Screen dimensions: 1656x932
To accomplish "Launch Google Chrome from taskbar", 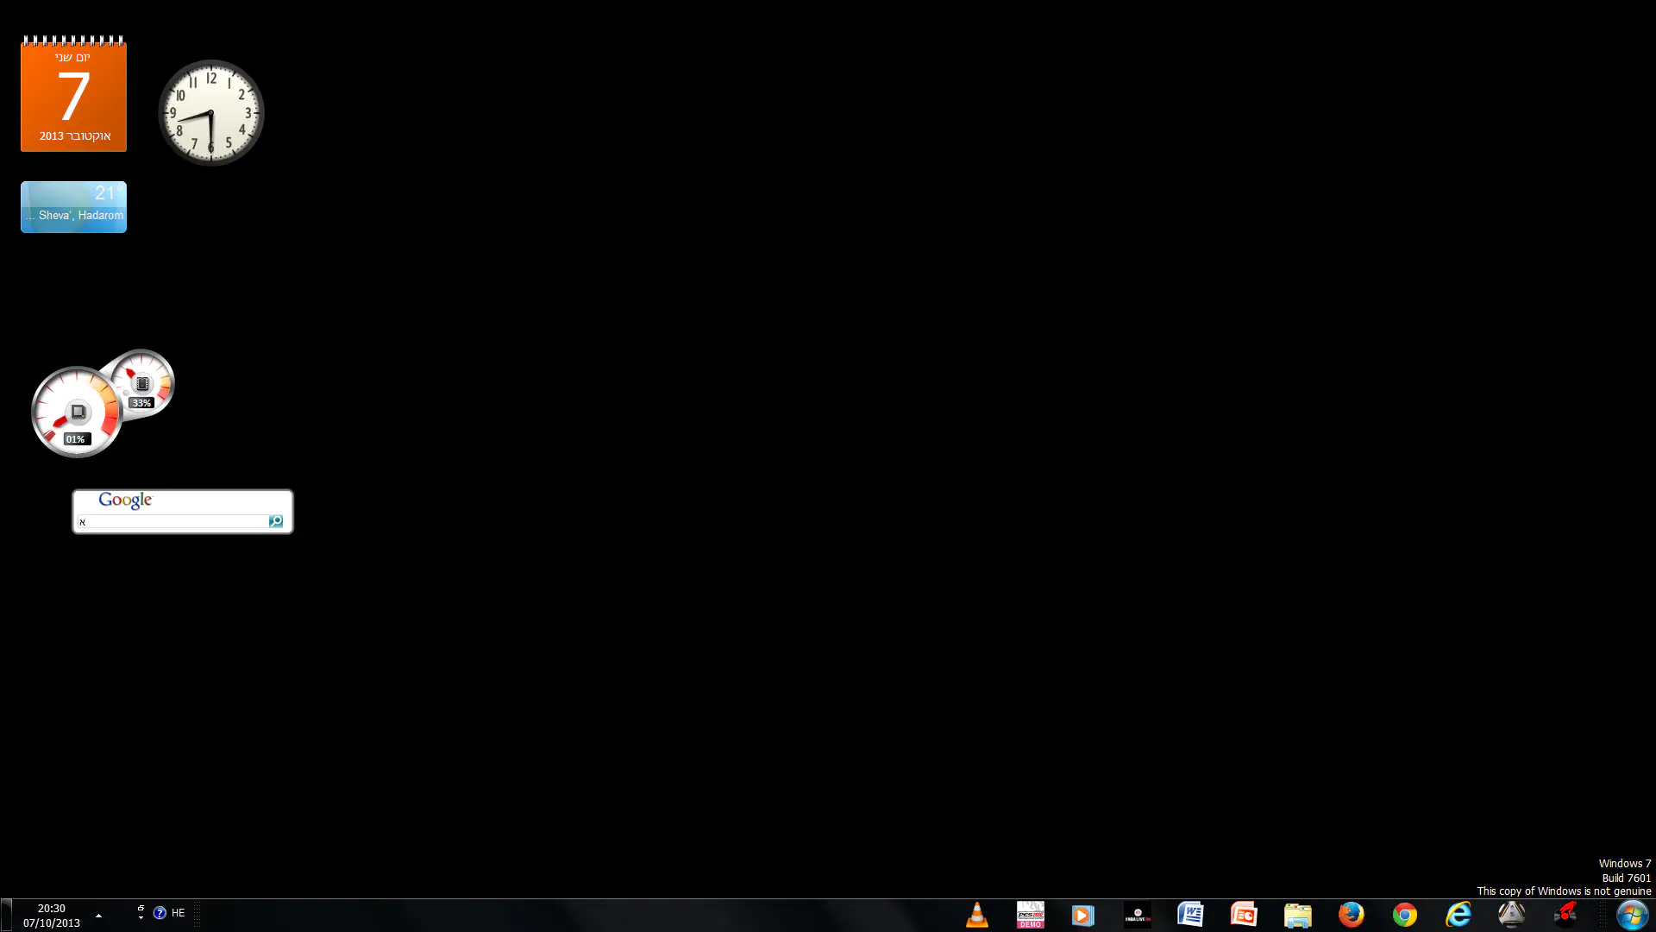I will (x=1404, y=915).
